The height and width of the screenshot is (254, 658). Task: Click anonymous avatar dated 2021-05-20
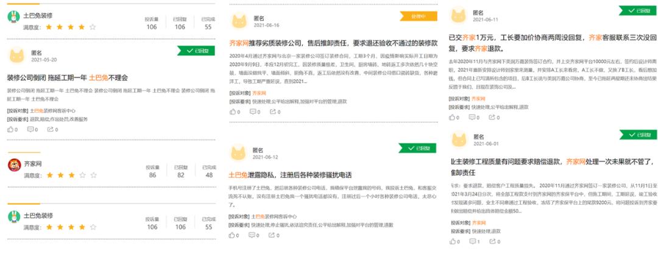point(17,56)
